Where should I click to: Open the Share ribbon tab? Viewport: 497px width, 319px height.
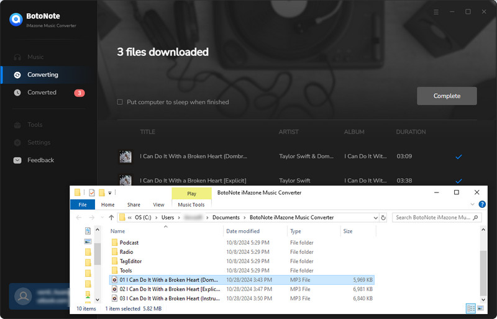pyautogui.click(x=134, y=205)
